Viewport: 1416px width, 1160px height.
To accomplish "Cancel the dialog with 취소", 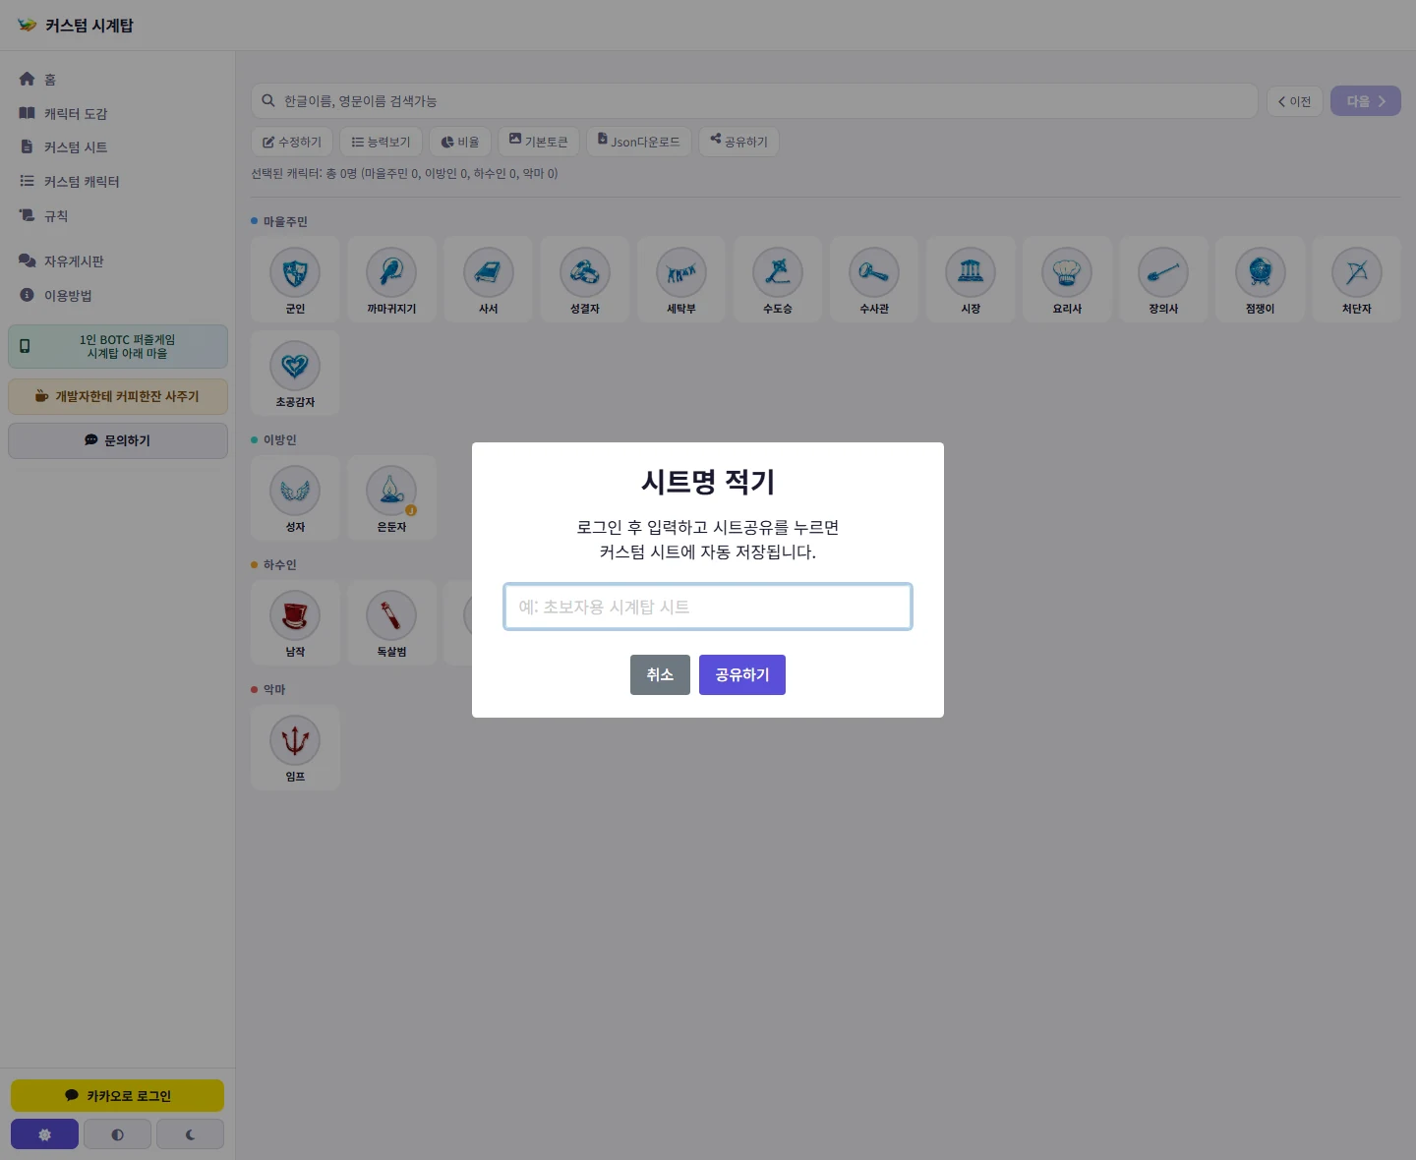I will coord(660,674).
